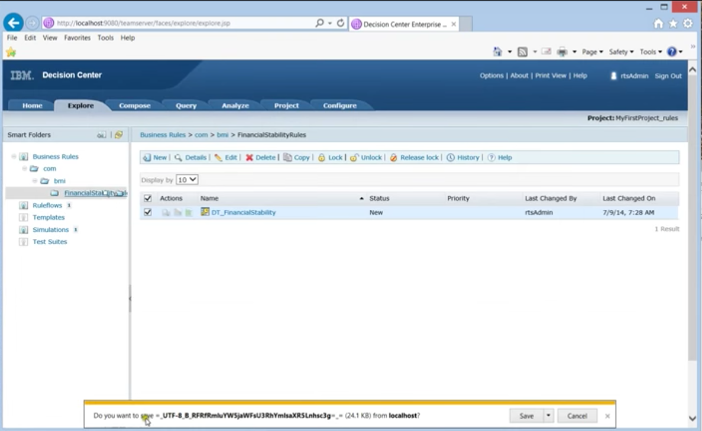Select Test Suites in the Smart Folders tree
This screenshot has width=702, height=431.
coord(50,242)
